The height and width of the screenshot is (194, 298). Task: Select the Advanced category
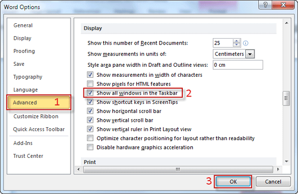pyautogui.click(x=39, y=102)
